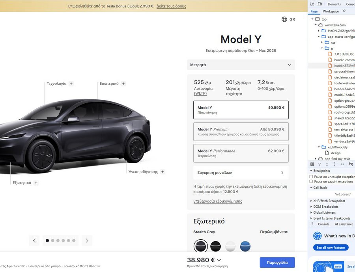Click the DevTools inspect element picker icon
355x272 pixels.
click(312, 4)
